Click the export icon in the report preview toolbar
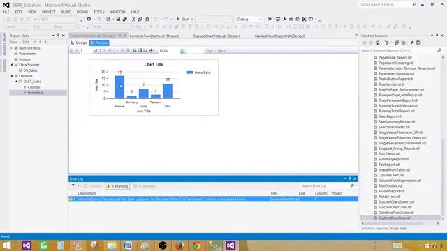This screenshot has height=251, width=447. tap(151, 50)
